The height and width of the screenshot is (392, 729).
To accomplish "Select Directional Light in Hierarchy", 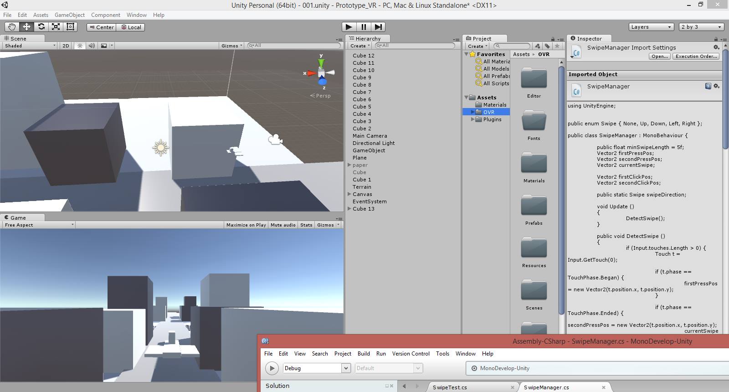I will pos(374,143).
